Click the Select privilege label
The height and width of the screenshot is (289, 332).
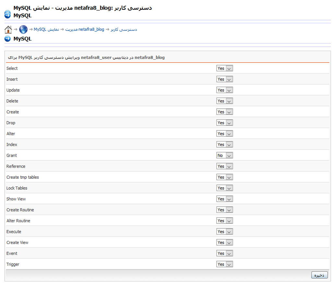coord(12,68)
